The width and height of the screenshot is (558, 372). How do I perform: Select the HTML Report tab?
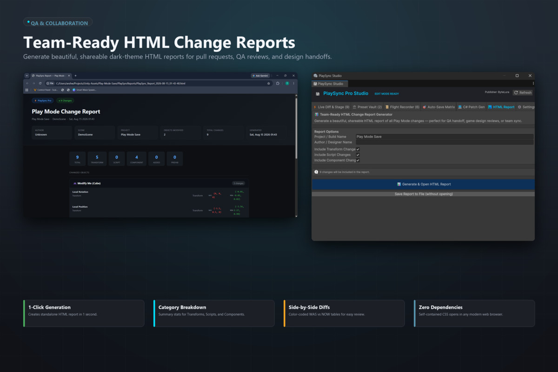click(501, 107)
